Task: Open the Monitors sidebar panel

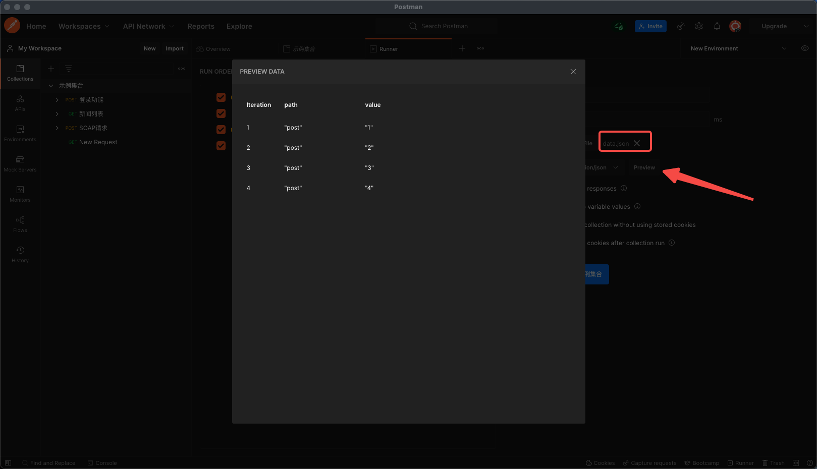Action: coord(20,194)
